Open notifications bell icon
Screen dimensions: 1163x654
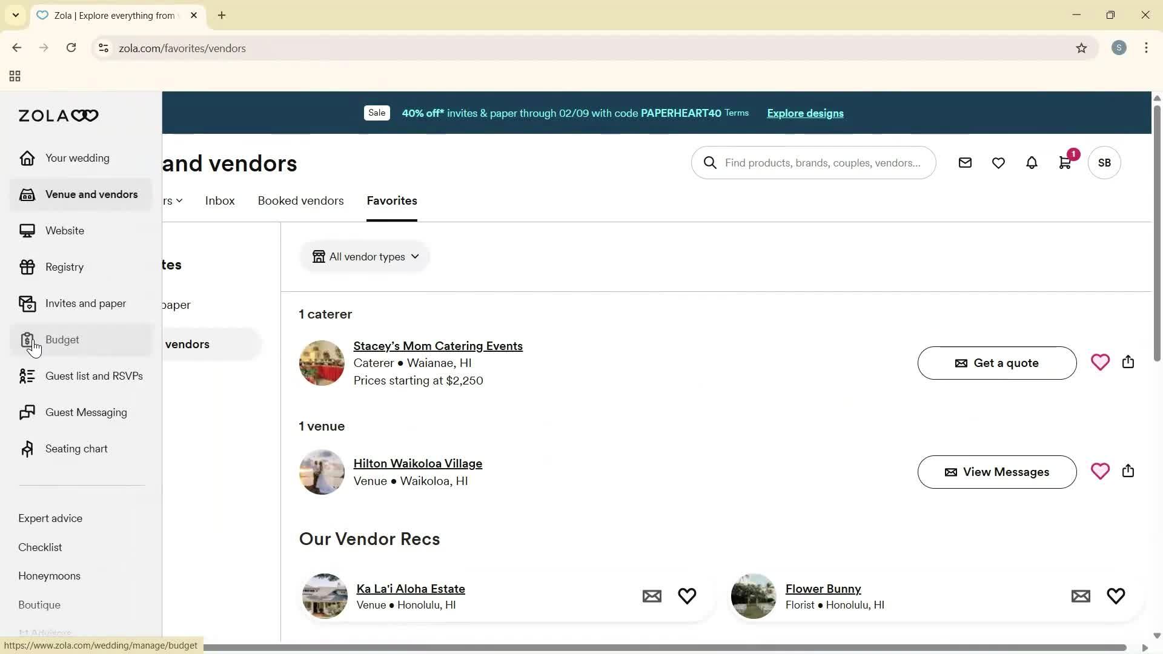(x=1032, y=162)
